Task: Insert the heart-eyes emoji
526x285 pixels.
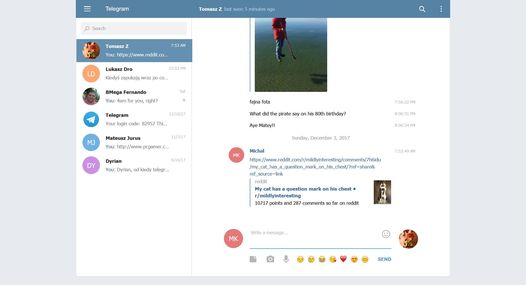Action: (354, 259)
